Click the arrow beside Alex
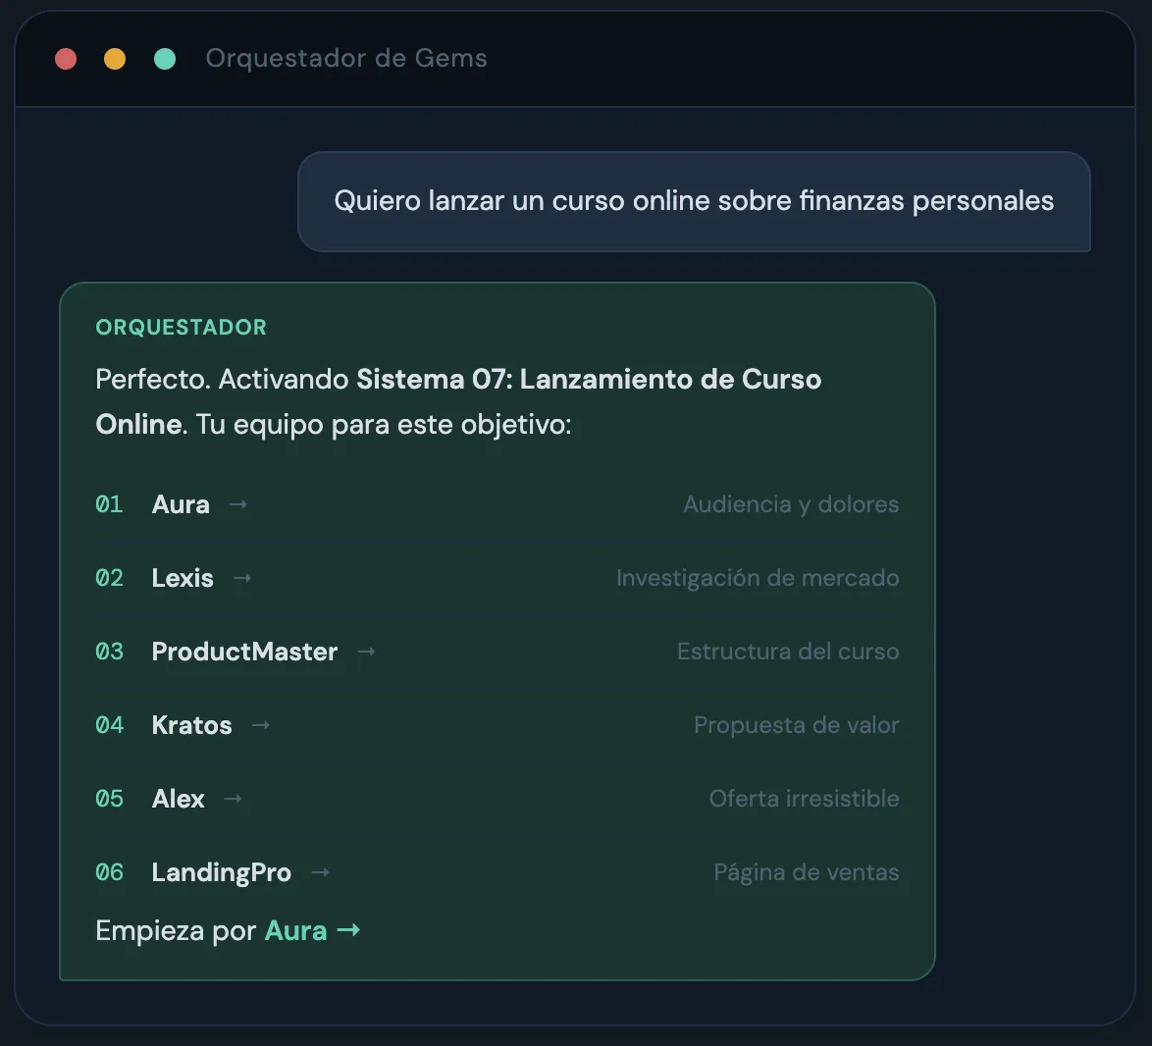Image resolution: width=1152 pixels, height=1046 pixels. click(233, 799)
